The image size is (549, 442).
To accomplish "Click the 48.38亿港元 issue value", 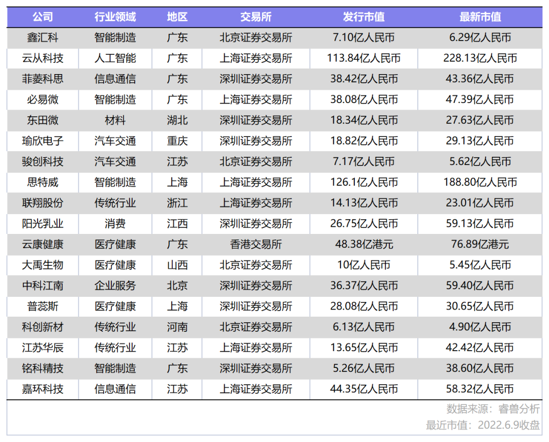I will coord(364,244).
